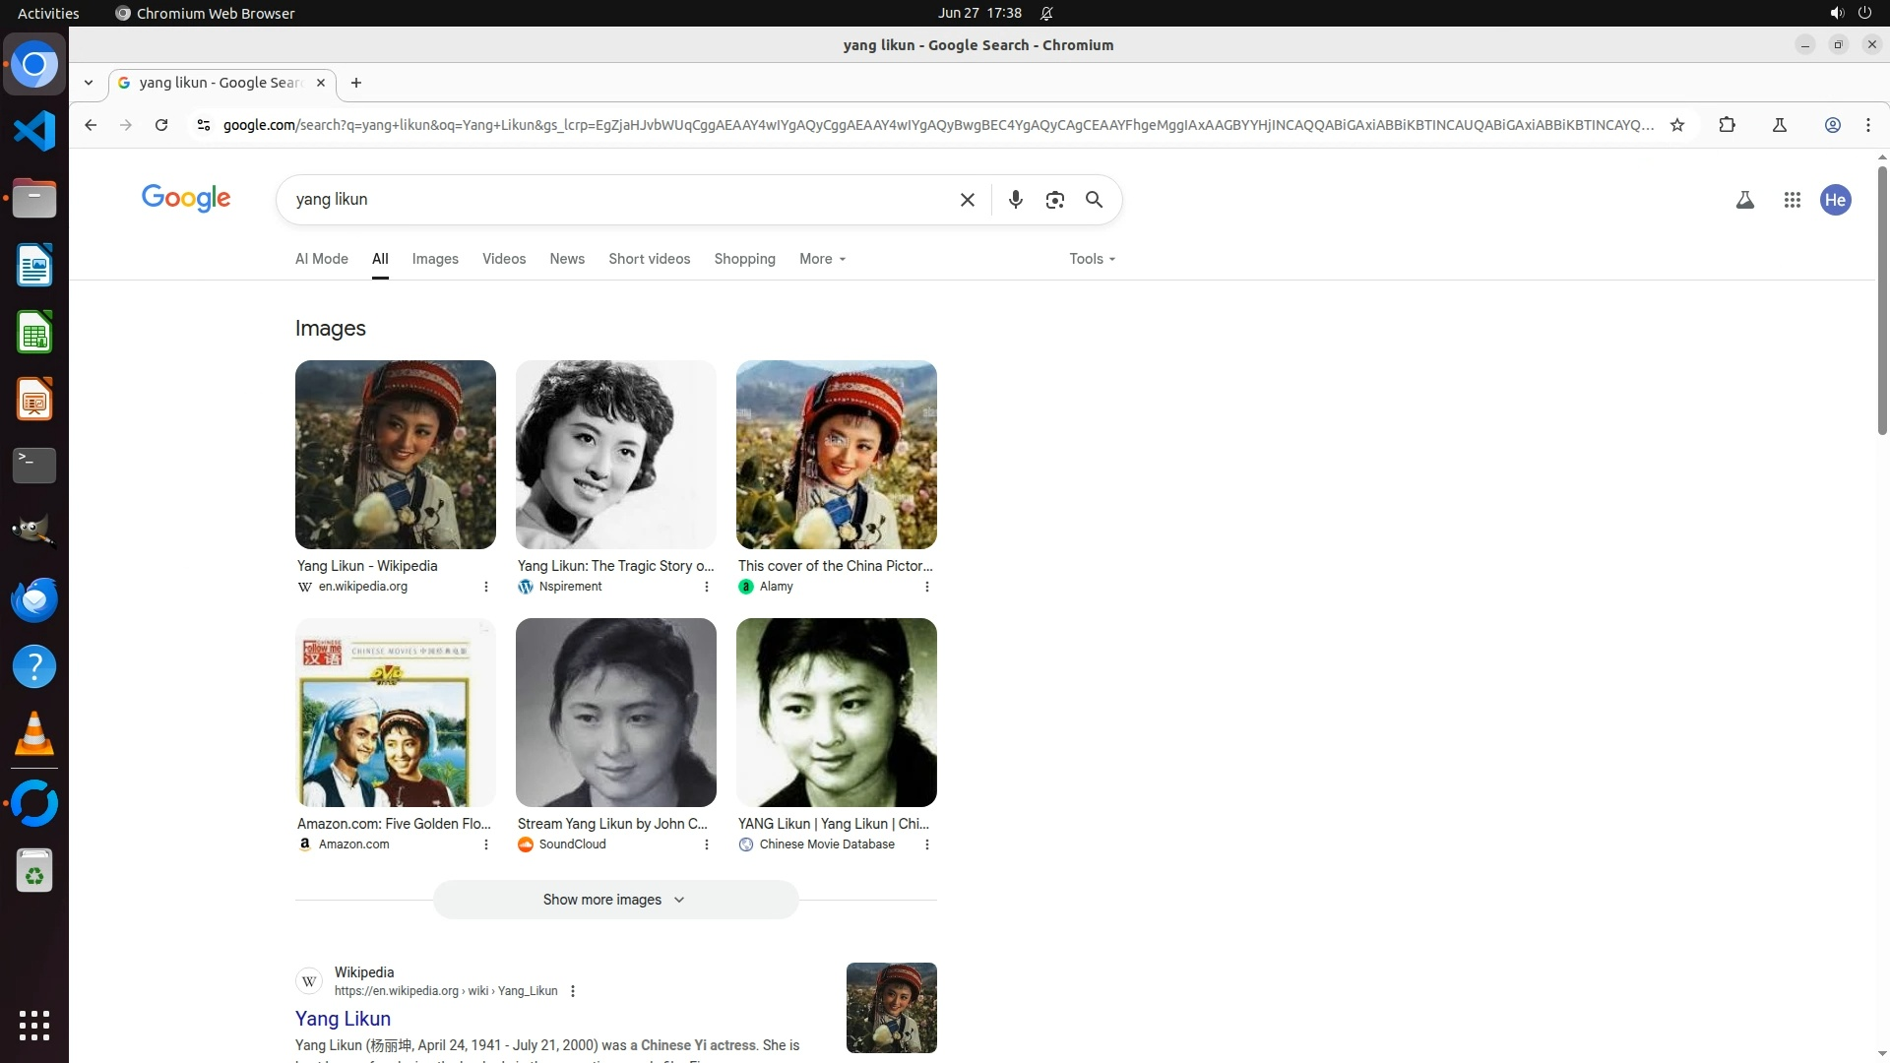Clear the search box text
1890x1063 pixels.
[967, 200]
